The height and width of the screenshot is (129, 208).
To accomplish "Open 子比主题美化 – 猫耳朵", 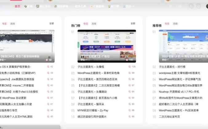I will click(x=91, y=104).
